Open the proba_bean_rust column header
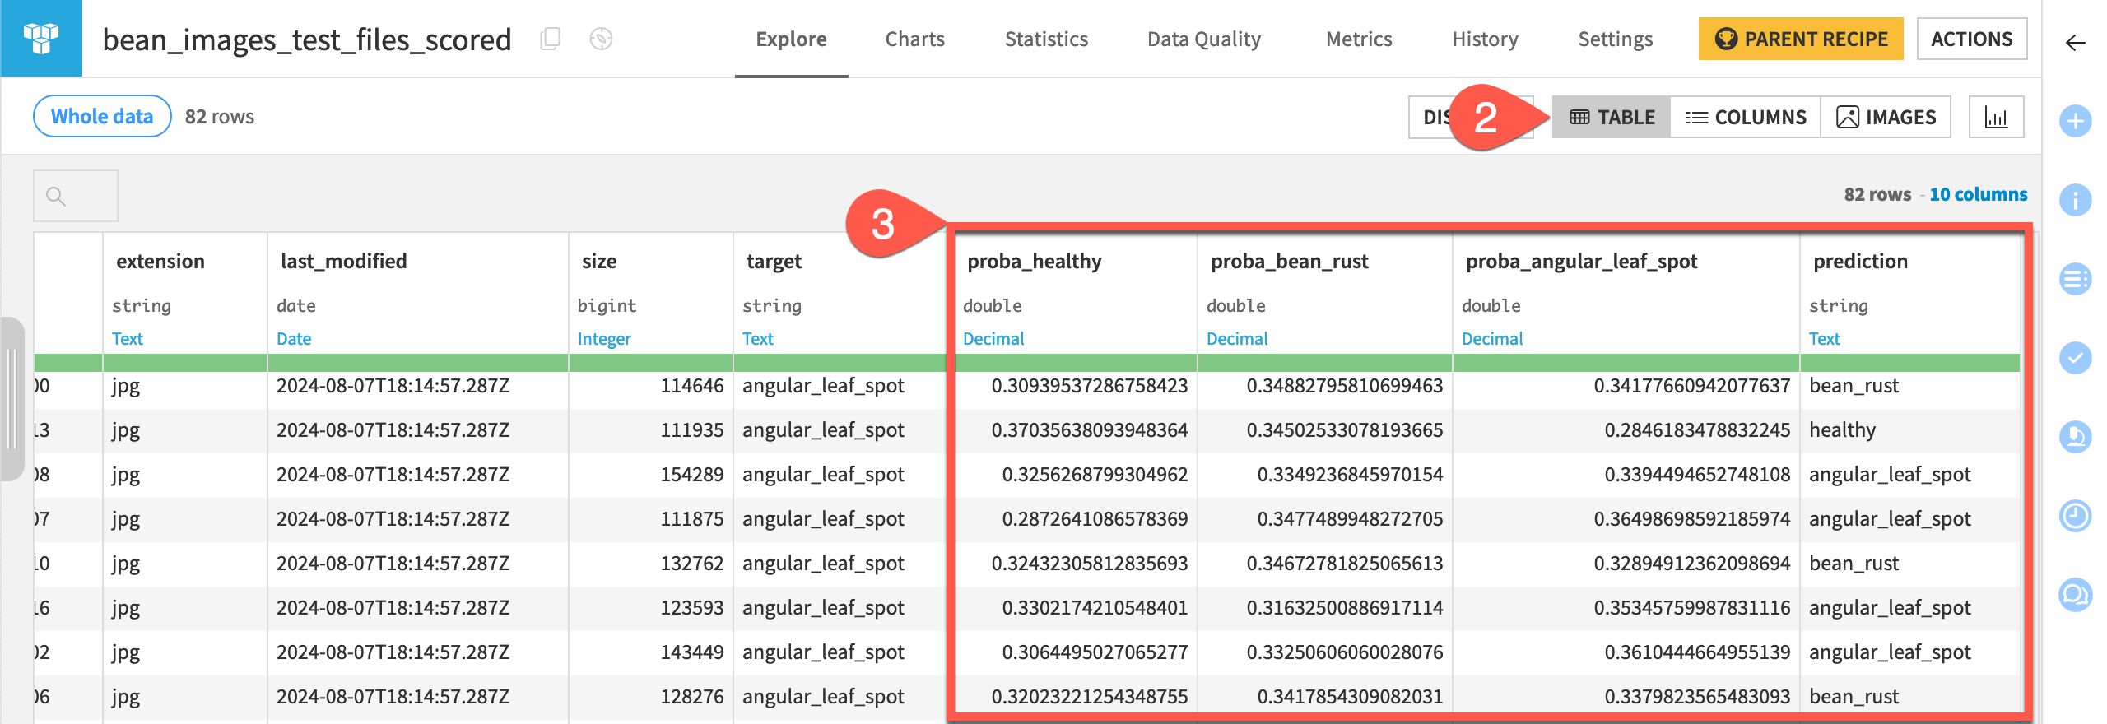The height and width of the screenshot is (724, 2107). tap(1290, 261)
